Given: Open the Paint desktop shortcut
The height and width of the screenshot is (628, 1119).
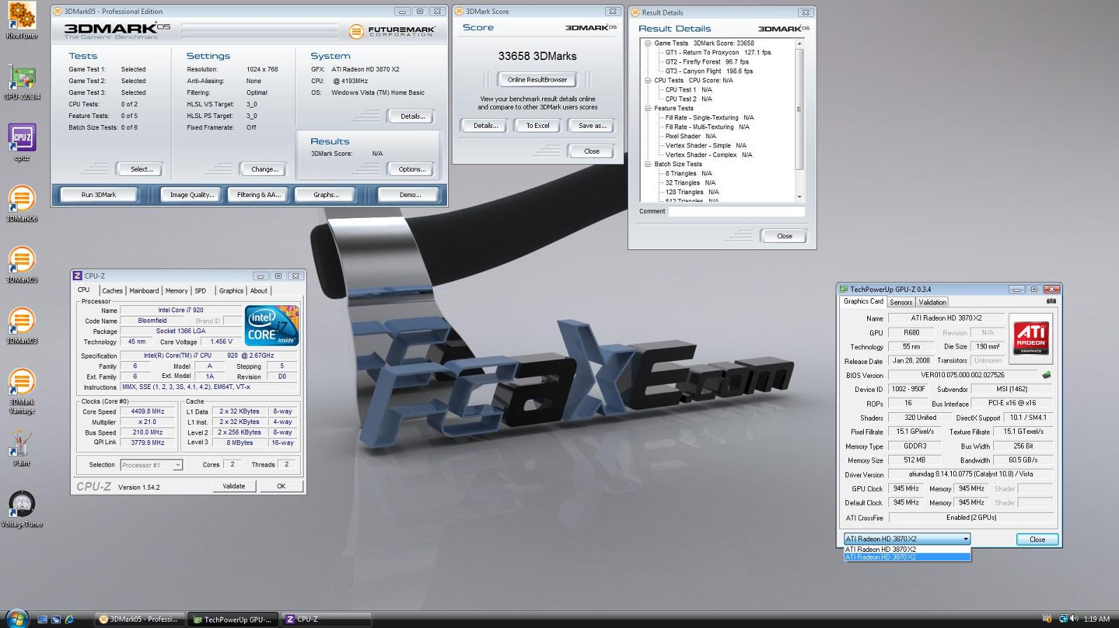Looking at the screenshot, I should click(x=22, y=448).
